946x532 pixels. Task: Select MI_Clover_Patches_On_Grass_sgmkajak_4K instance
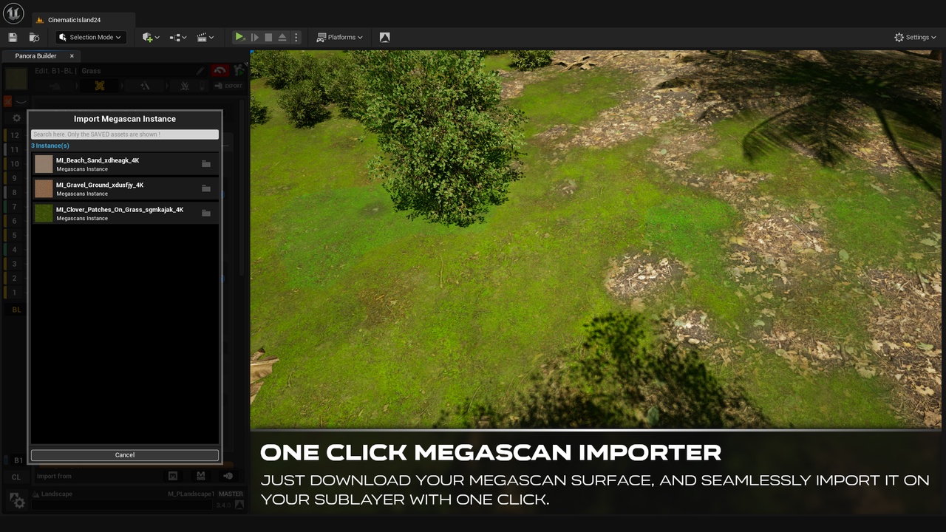click(125, 214)
